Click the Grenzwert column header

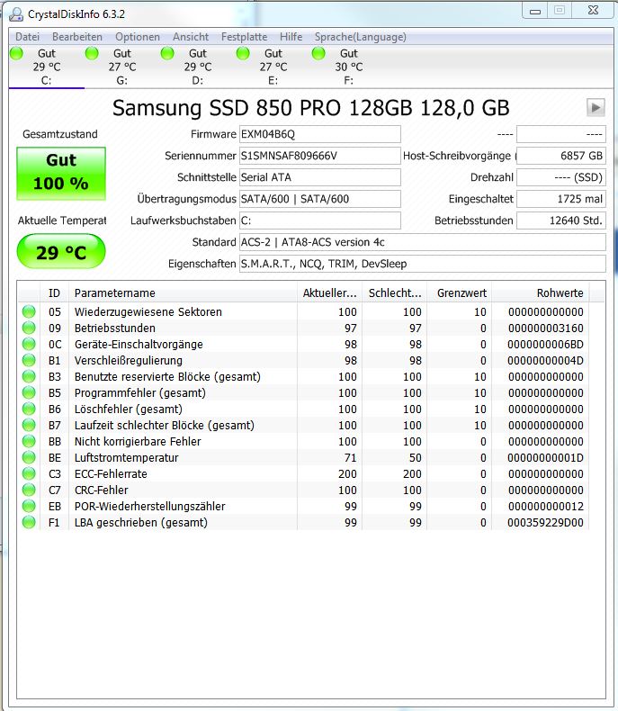pyautogui.click(x=460, y=292)
